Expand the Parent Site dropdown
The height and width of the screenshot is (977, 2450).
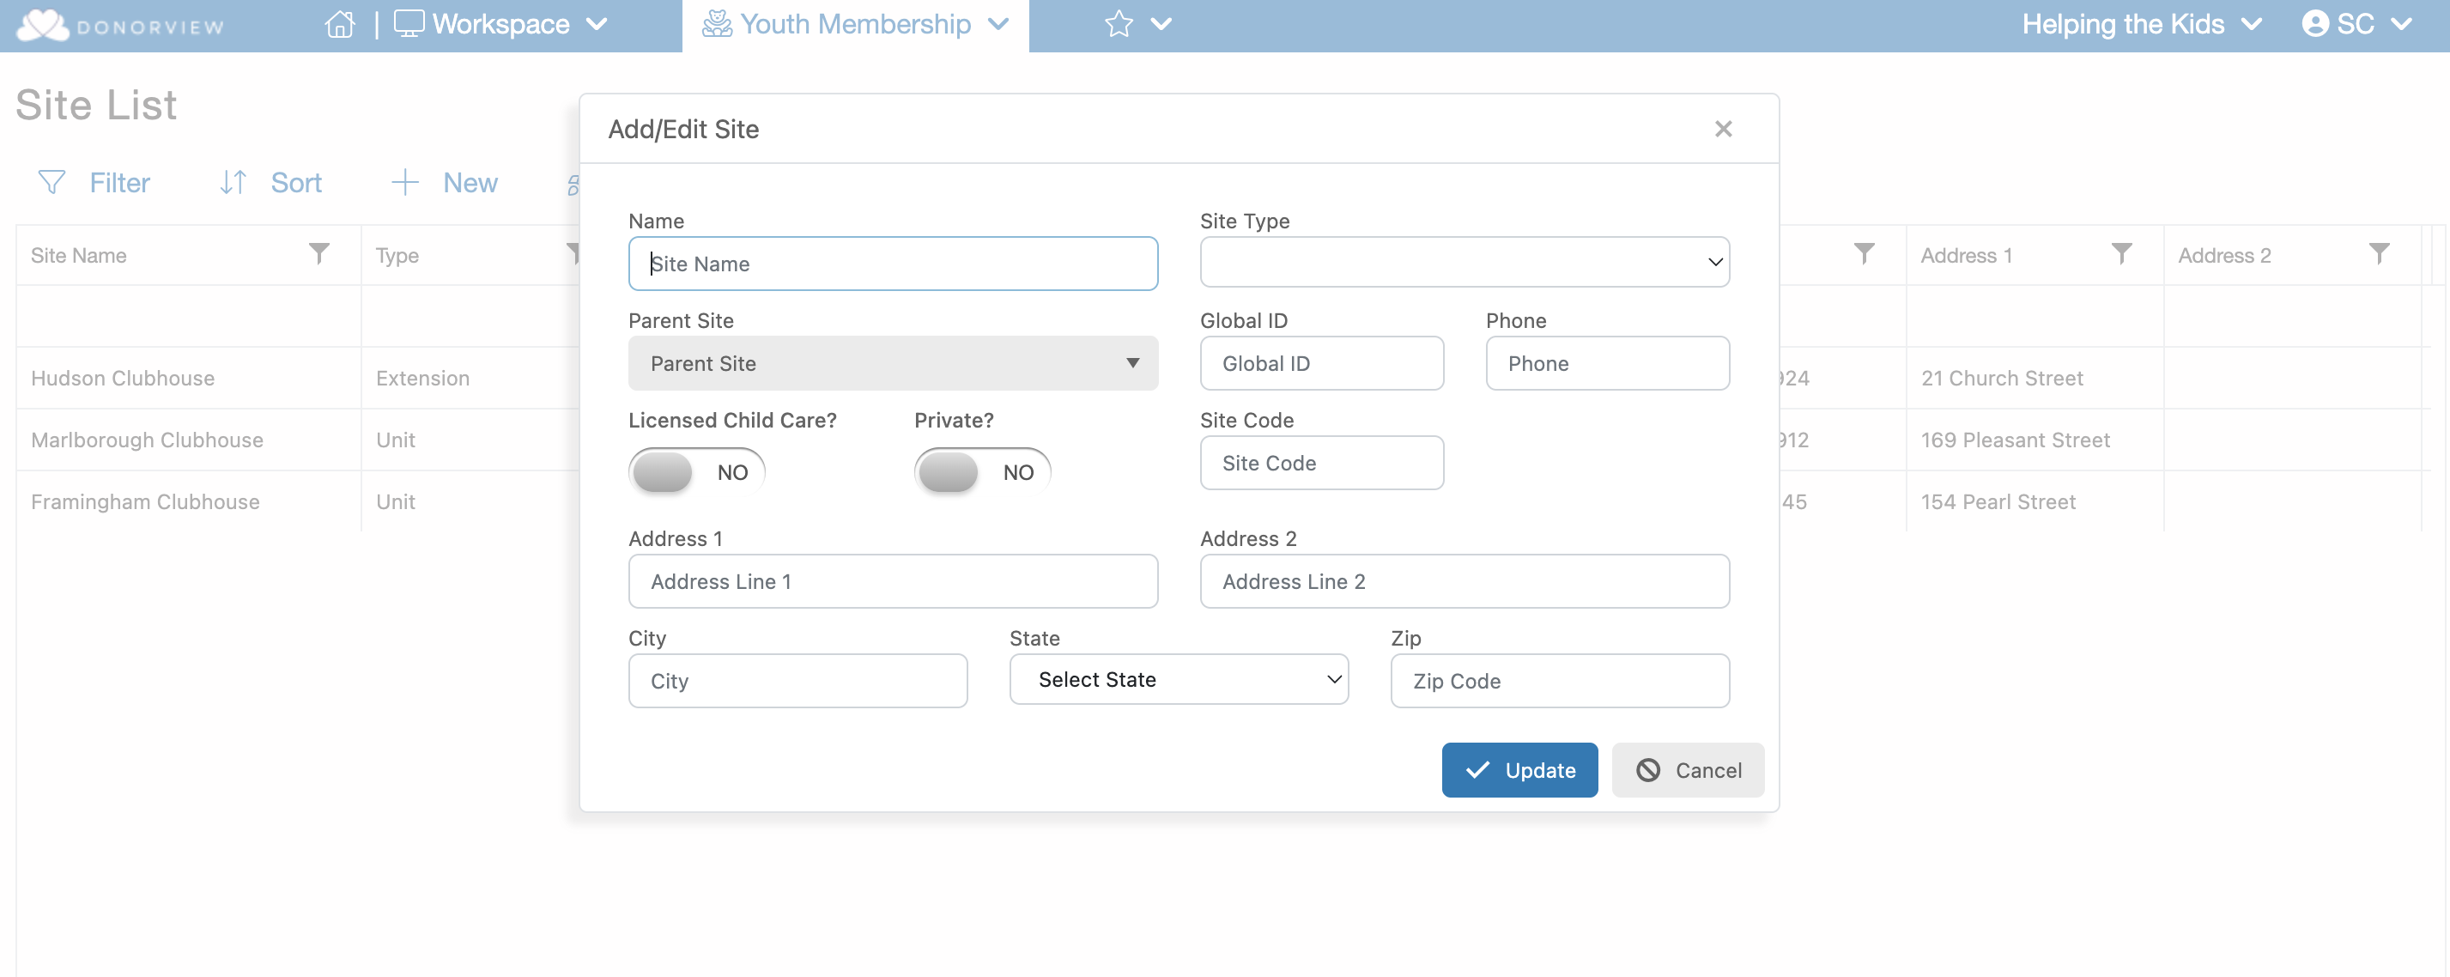tap(892, 363)
